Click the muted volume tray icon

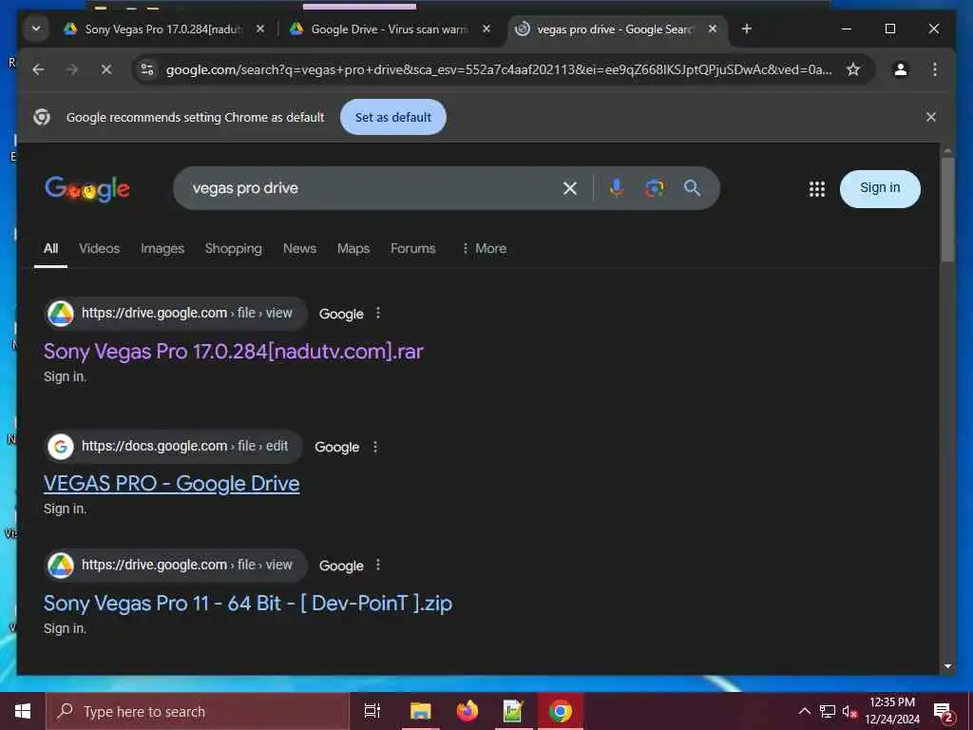pyautogui.click(x=849, y=711)
